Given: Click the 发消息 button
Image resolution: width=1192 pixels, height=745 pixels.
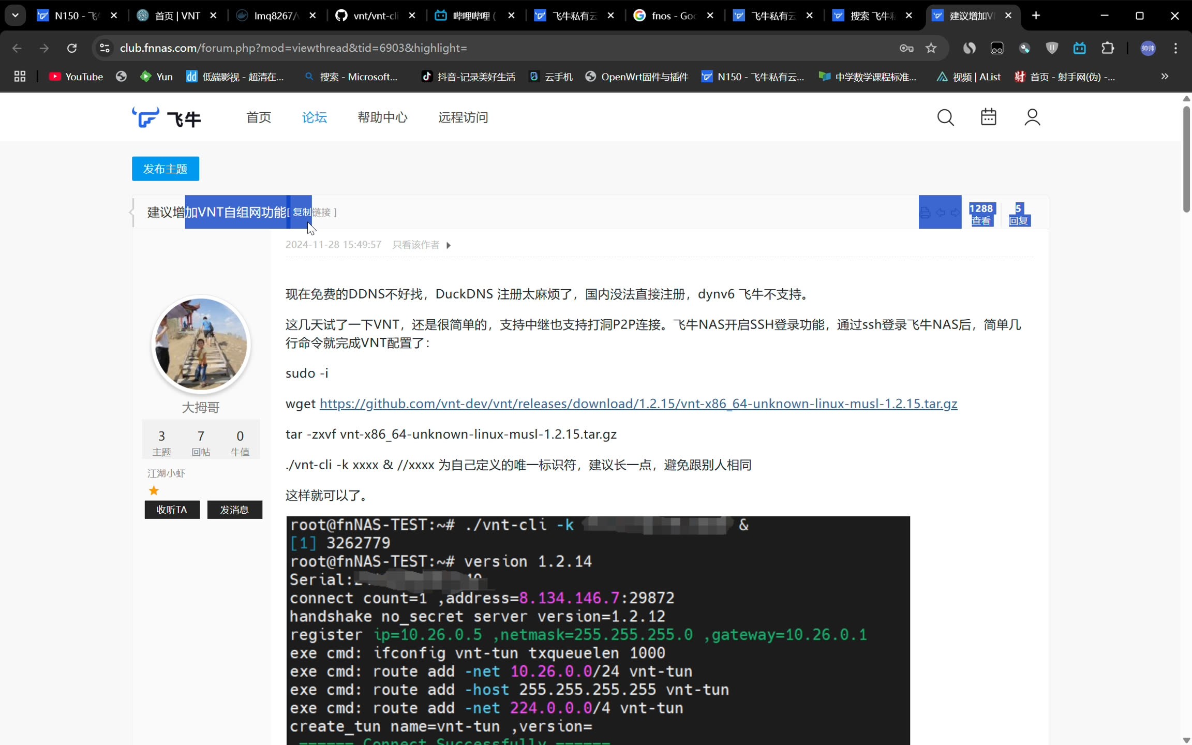Looking at the screenshot, I should click(235, 510).
